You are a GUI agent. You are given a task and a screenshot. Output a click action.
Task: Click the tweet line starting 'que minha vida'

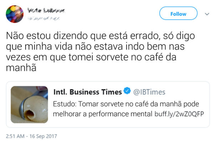(95, 47)
